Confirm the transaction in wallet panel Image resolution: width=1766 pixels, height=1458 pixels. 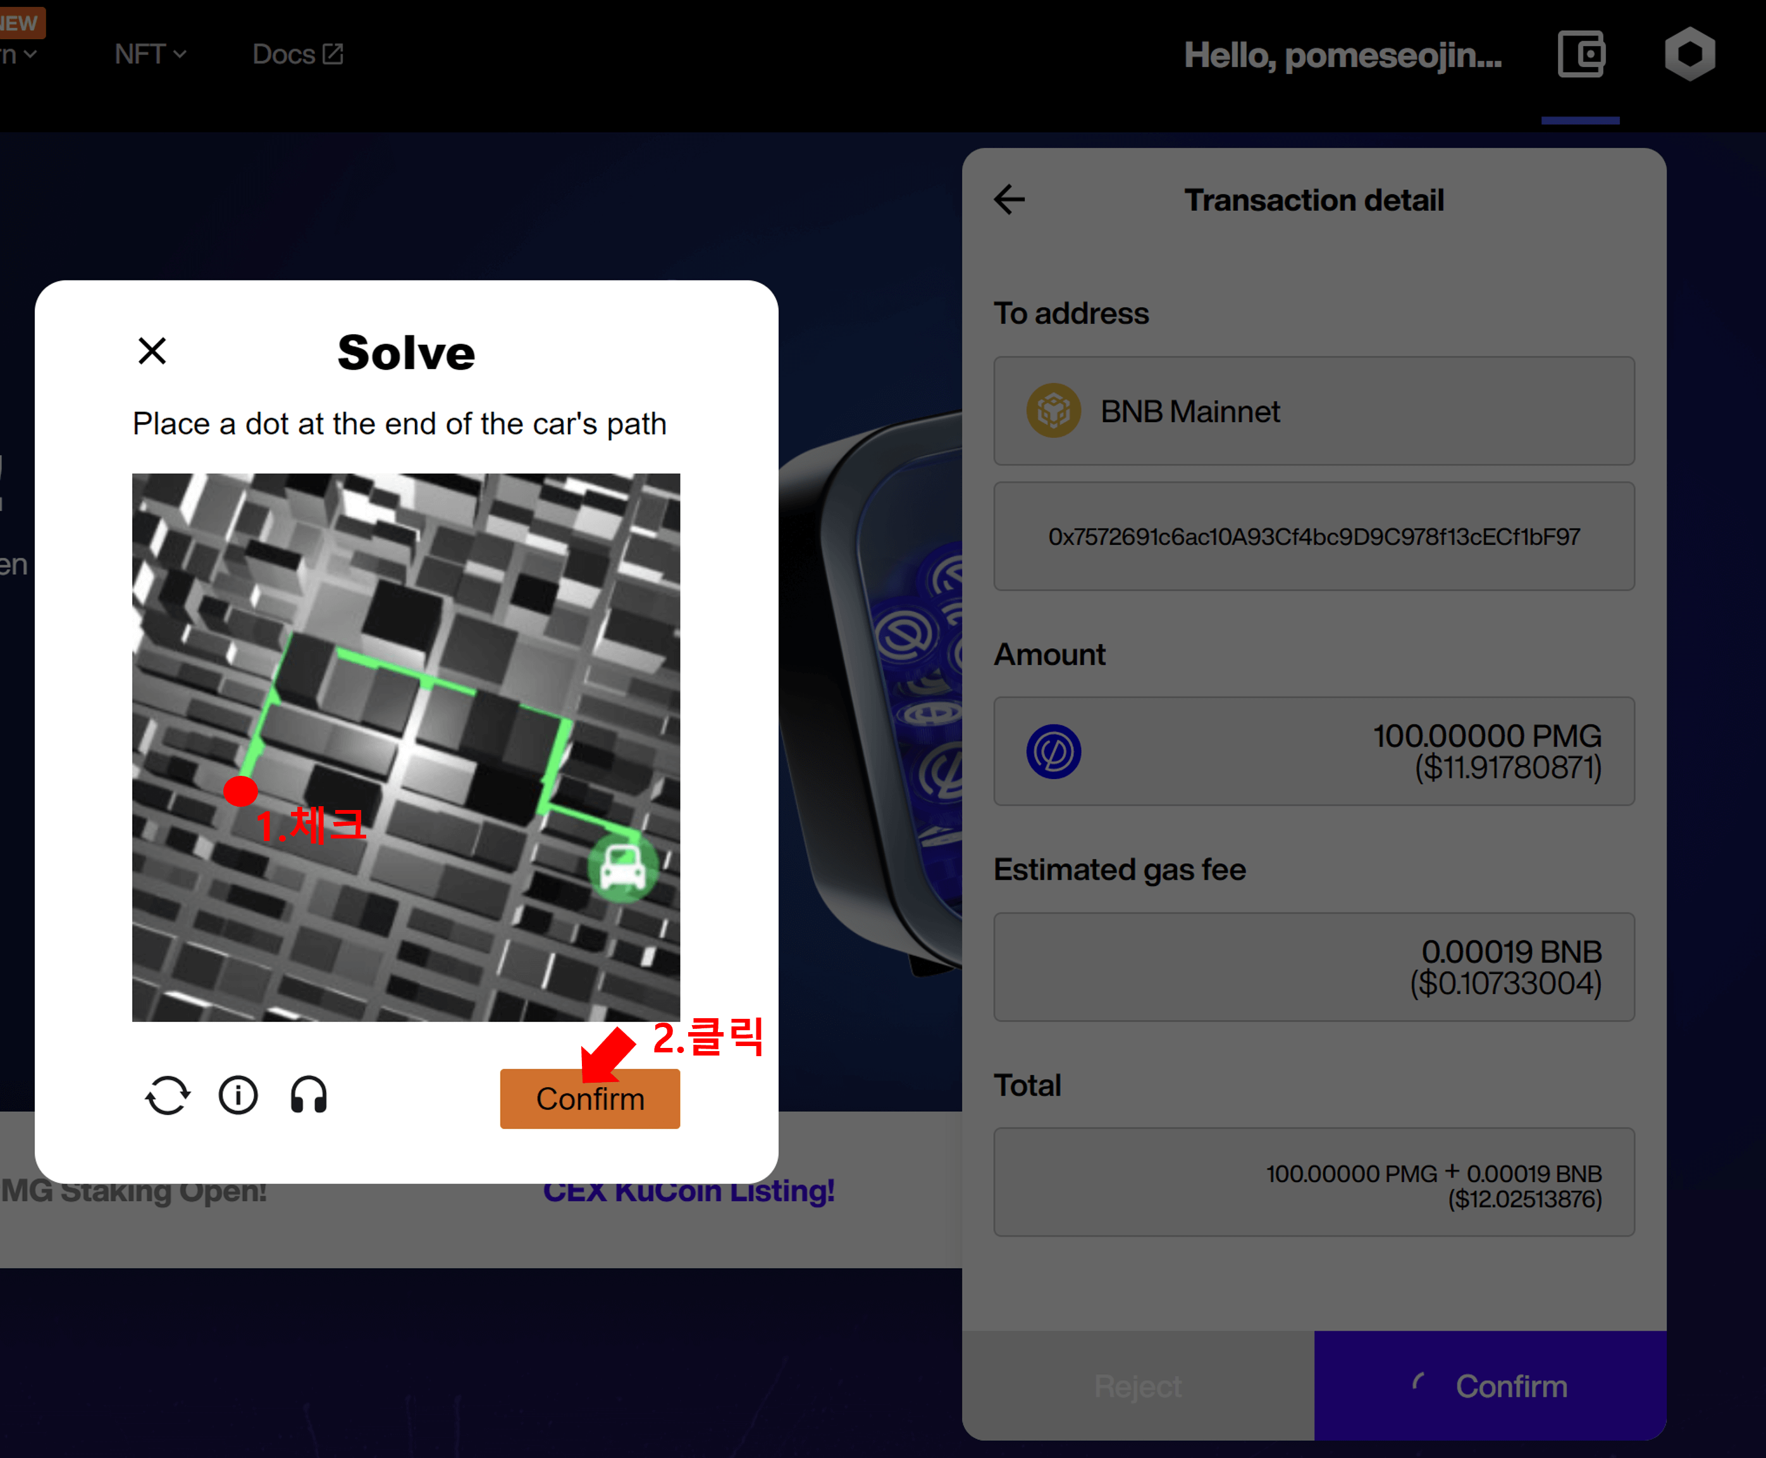tap(1491, 1386)
